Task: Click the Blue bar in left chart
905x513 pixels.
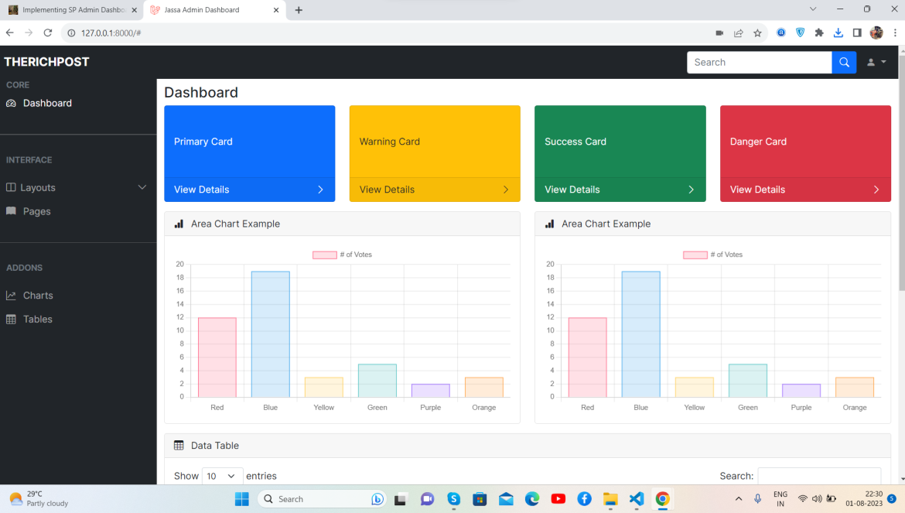Action: [270, 334]
